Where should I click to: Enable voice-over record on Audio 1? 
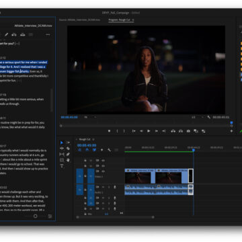point(115,187)
